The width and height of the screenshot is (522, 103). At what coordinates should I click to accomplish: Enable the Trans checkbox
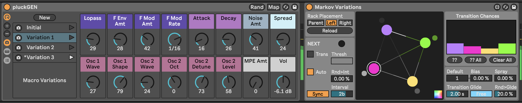pos(310,54)
